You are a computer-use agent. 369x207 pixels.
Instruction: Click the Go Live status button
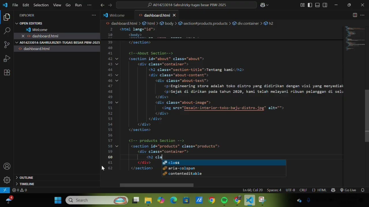pyautogui.click(x=348, y=190)
